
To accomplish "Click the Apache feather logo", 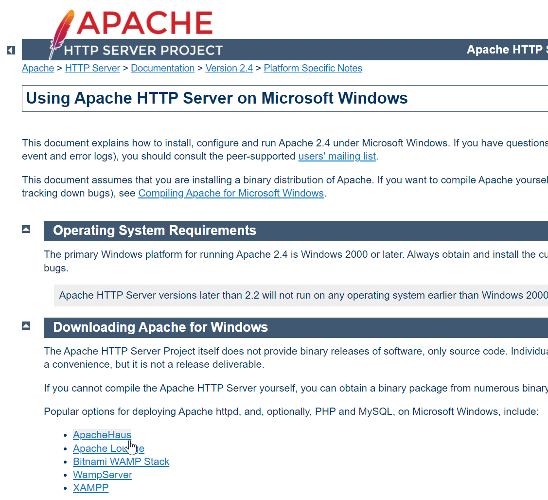I will (61, 34).
